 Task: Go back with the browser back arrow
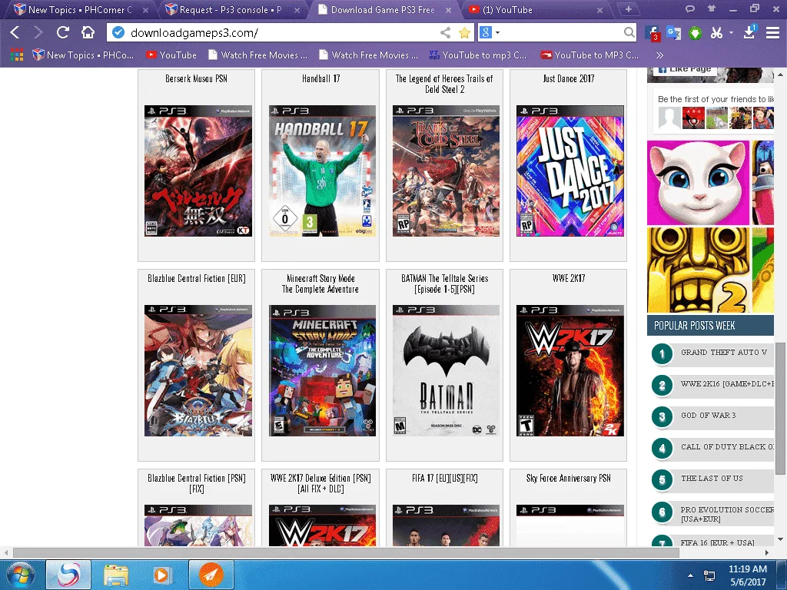coord(15,32)
